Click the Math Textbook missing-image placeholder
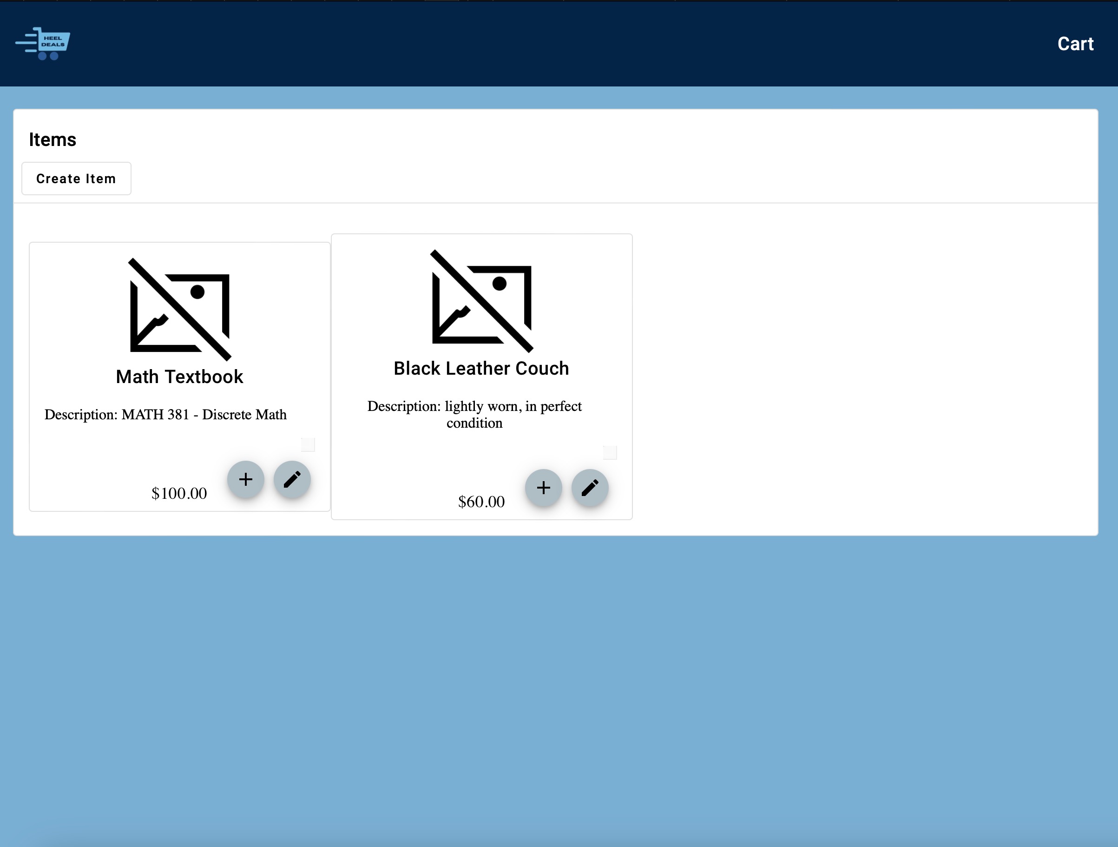The height and width of the screenshot is (847, 1118). tap(180, 310)
